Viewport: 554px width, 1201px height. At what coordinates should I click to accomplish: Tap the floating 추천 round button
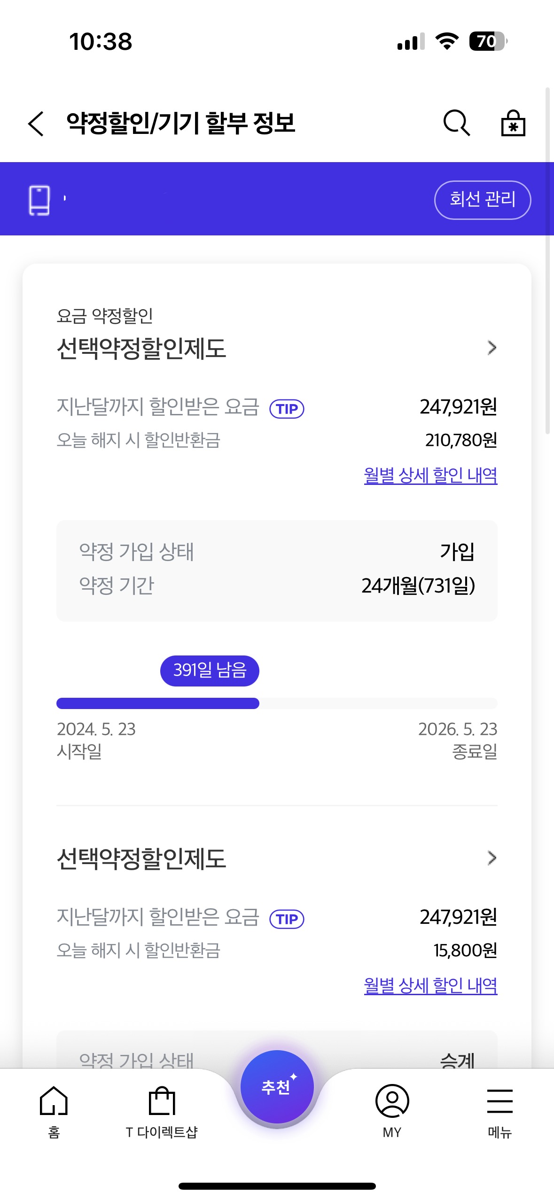coord(277,1086)
